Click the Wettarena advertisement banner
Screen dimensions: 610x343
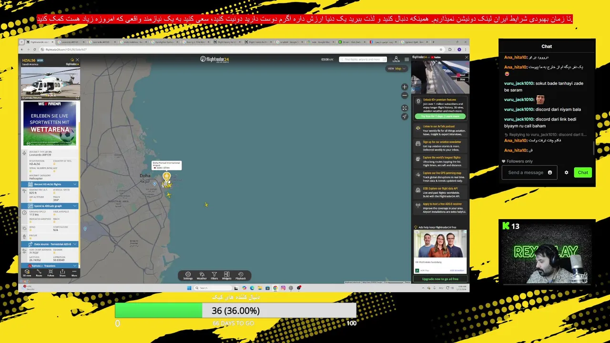tap(50, 123)
